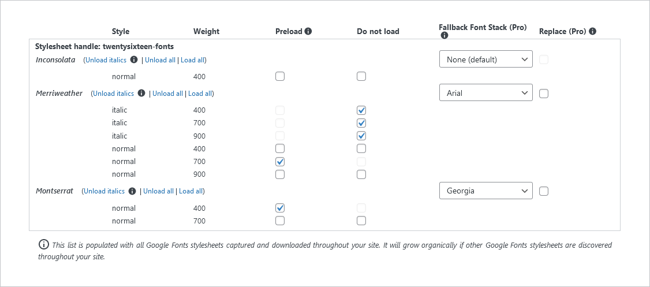This screenshot has height=287, width=650.
Task: Uncheck Preload for Merriweather normal 700
Action: point(280,161)
